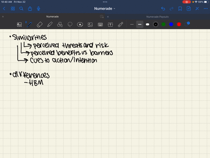Undo the last stroke
This screenshot has width=210, height=158.
coord(163,9)
